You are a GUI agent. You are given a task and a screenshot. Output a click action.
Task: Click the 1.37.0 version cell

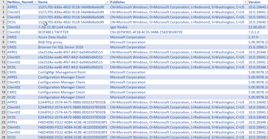pos(253,37)
